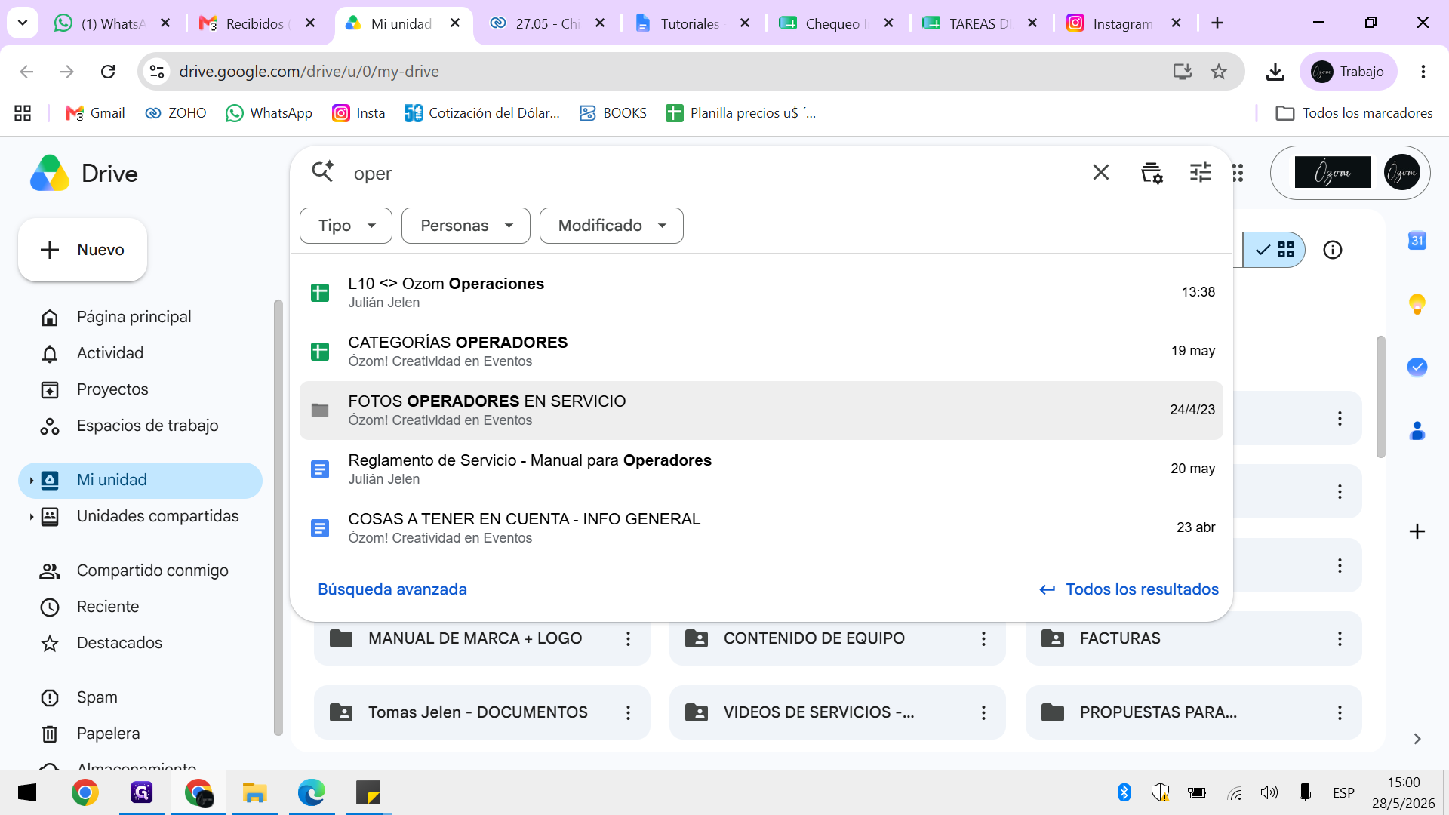Image resolution: width=1449 pixels, height=815 pixels.
Task: Open the Tipo filter dropdown
Action: pos(346,226)
